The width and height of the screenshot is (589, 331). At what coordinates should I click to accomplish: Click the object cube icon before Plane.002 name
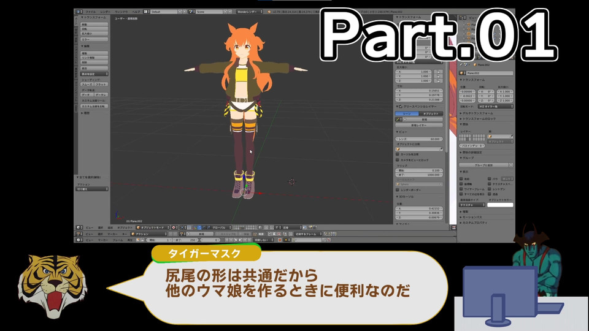[x=461, y=73]
